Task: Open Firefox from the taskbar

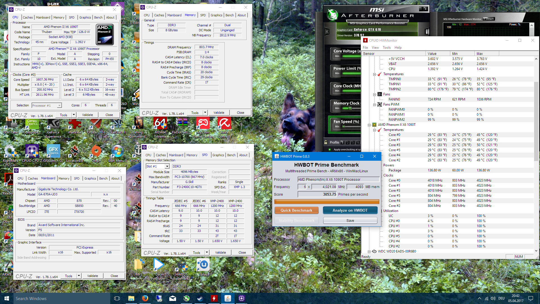Action: coord(145,298)
